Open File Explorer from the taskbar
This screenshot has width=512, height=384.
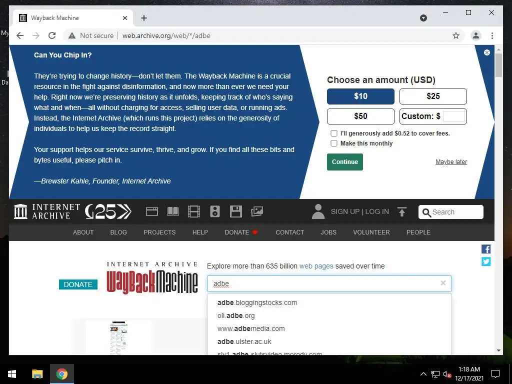pyautogui.click(x=37, y=374)
